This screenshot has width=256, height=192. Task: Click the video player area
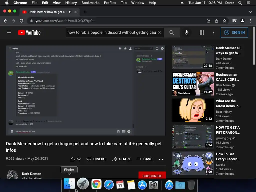tap(86, 90)
